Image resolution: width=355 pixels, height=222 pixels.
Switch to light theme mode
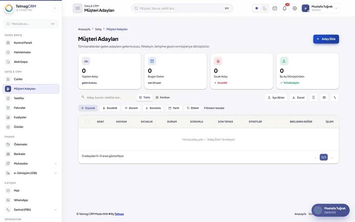257,9
